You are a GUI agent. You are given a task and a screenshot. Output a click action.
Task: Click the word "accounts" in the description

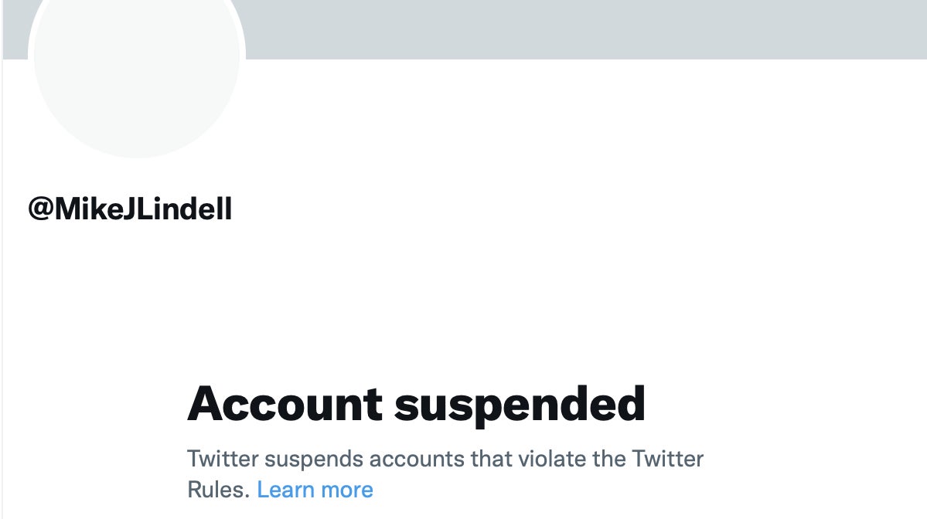417,459
